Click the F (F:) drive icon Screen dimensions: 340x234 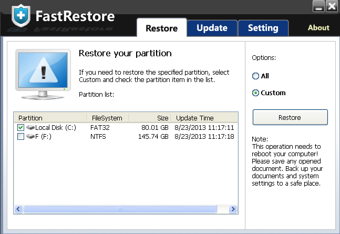coord(30,137)
